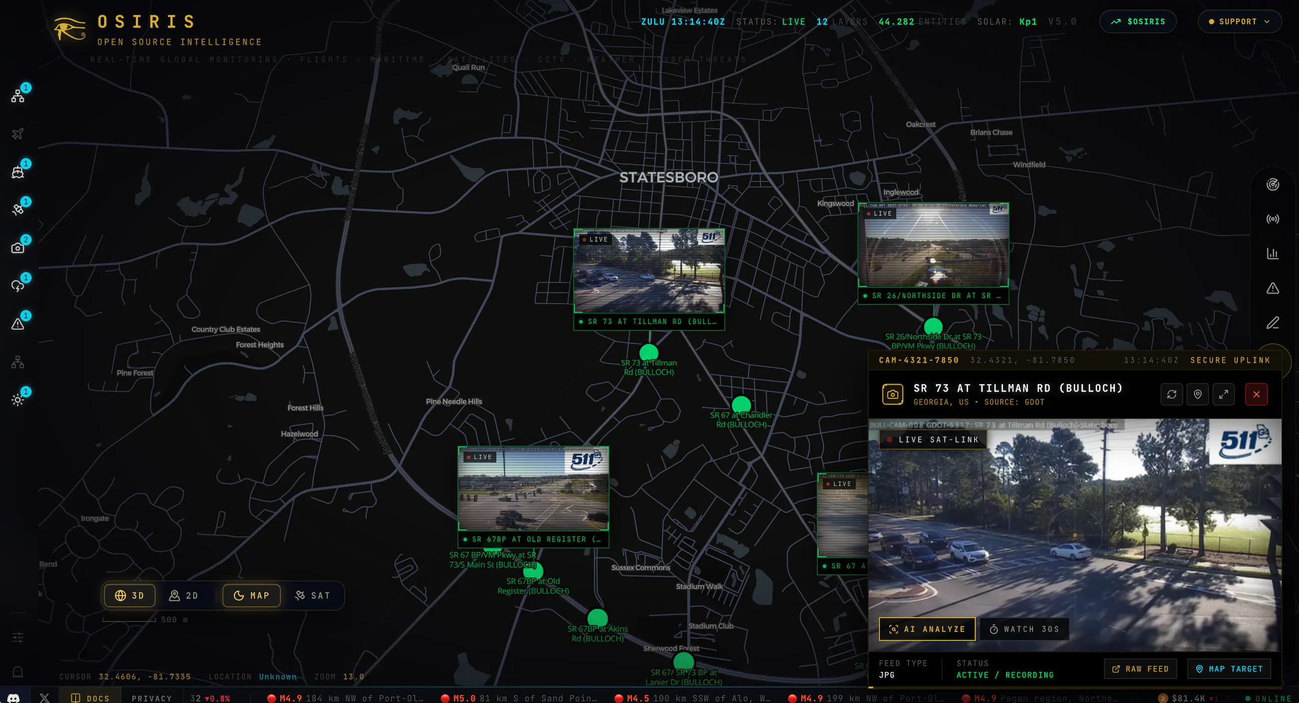Click the location pin icon in camera panel header
This screenshot has width=1299, height=703.
1198,395
